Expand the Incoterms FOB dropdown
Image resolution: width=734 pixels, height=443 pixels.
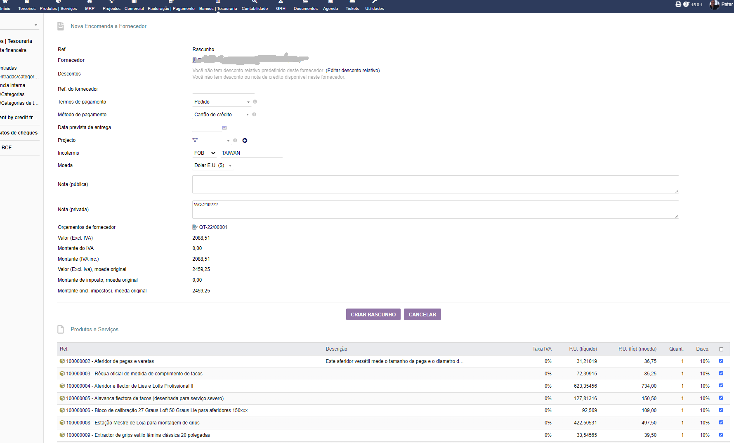(x=205, y=153)
